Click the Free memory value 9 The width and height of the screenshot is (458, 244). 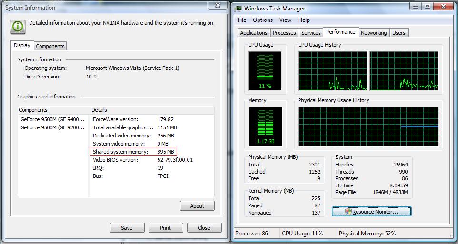319,178
